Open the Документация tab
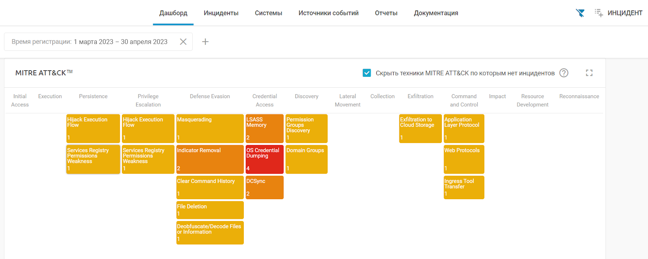 pyautogui.click(x=436, y=13)
